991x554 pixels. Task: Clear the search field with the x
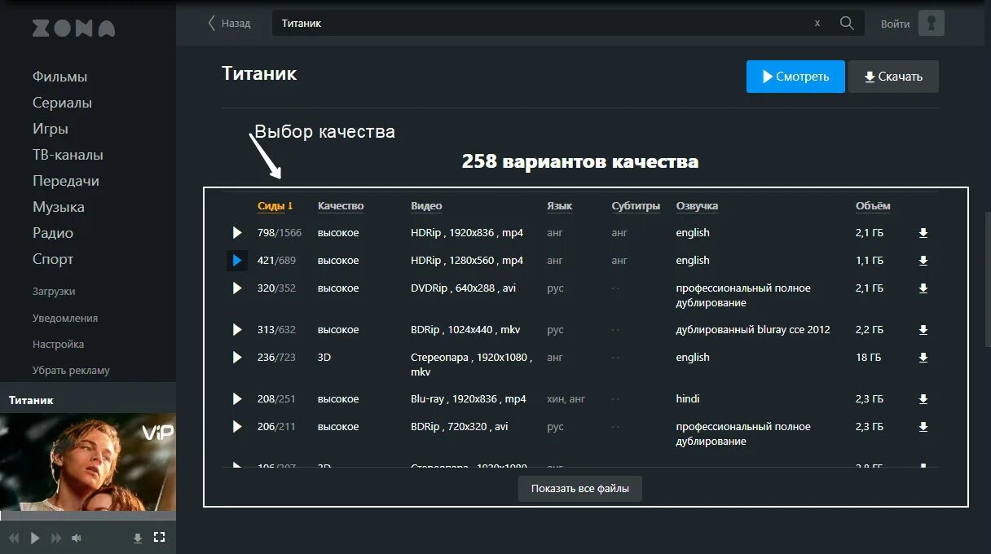click(817, 24)
